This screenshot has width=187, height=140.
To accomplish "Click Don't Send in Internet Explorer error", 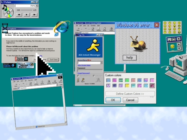I will [x=54, y=59].
